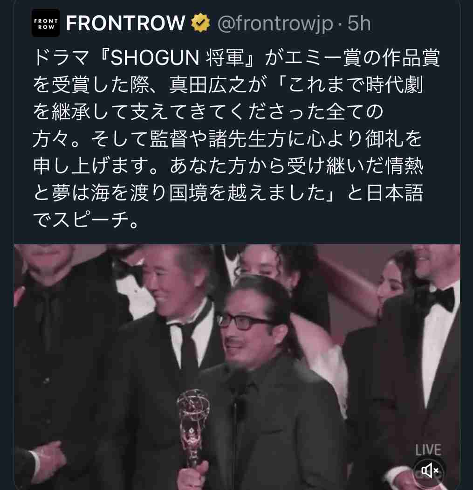The height and width of the screenshot is (490, 473).
Task: Click the gold verified badge beside FRONTROW
Action: 200,23
